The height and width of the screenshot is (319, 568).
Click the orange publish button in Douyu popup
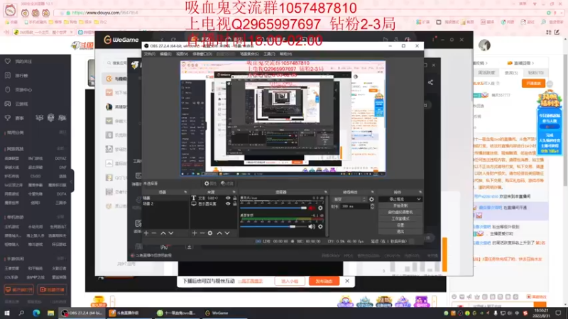click(324, 281)
